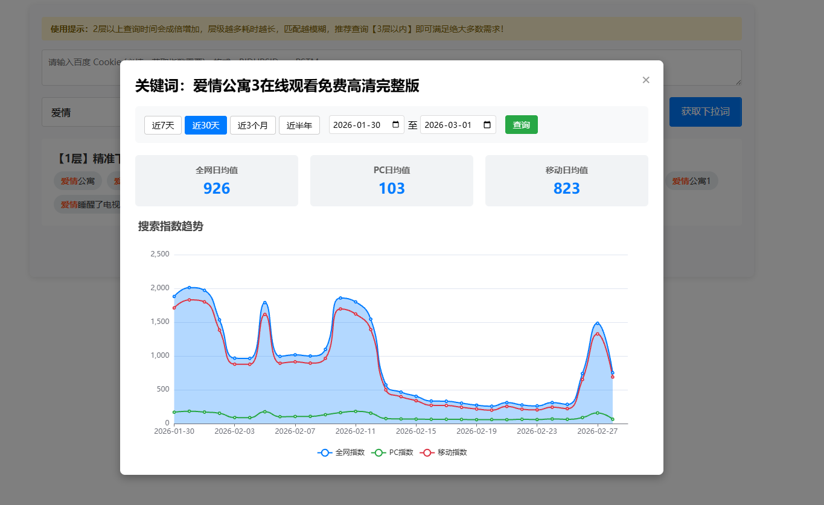
Task: Open end date calendar picker icon
Action: point(488,125)
